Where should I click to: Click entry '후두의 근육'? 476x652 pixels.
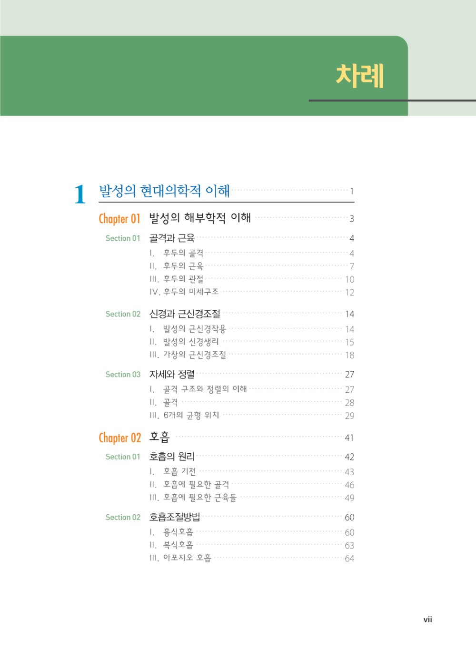(x=183, y=266)
